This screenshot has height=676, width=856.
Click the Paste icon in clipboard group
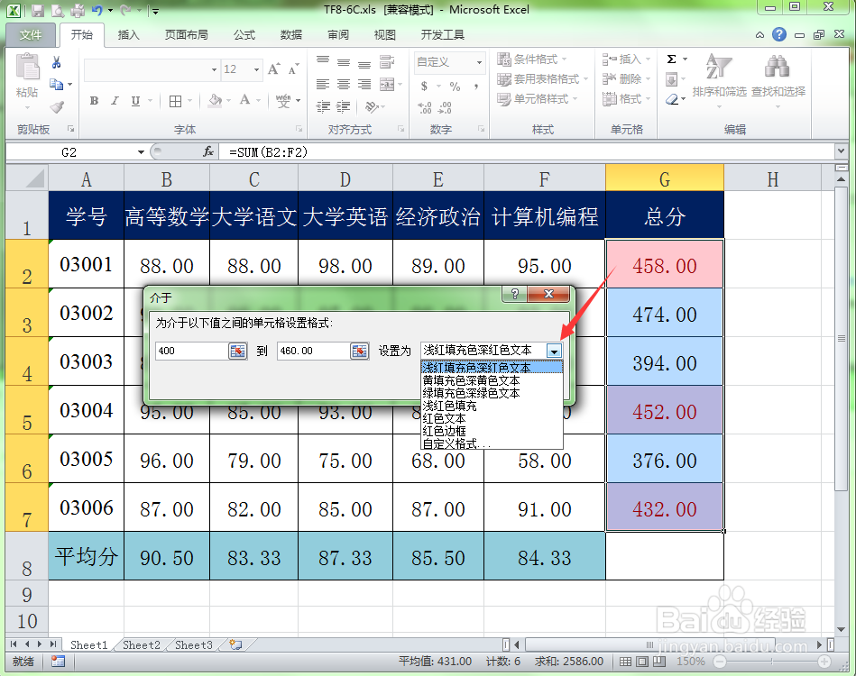point(27,68)
